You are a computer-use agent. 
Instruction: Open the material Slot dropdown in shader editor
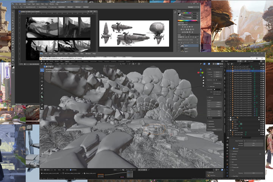point(117,170)
